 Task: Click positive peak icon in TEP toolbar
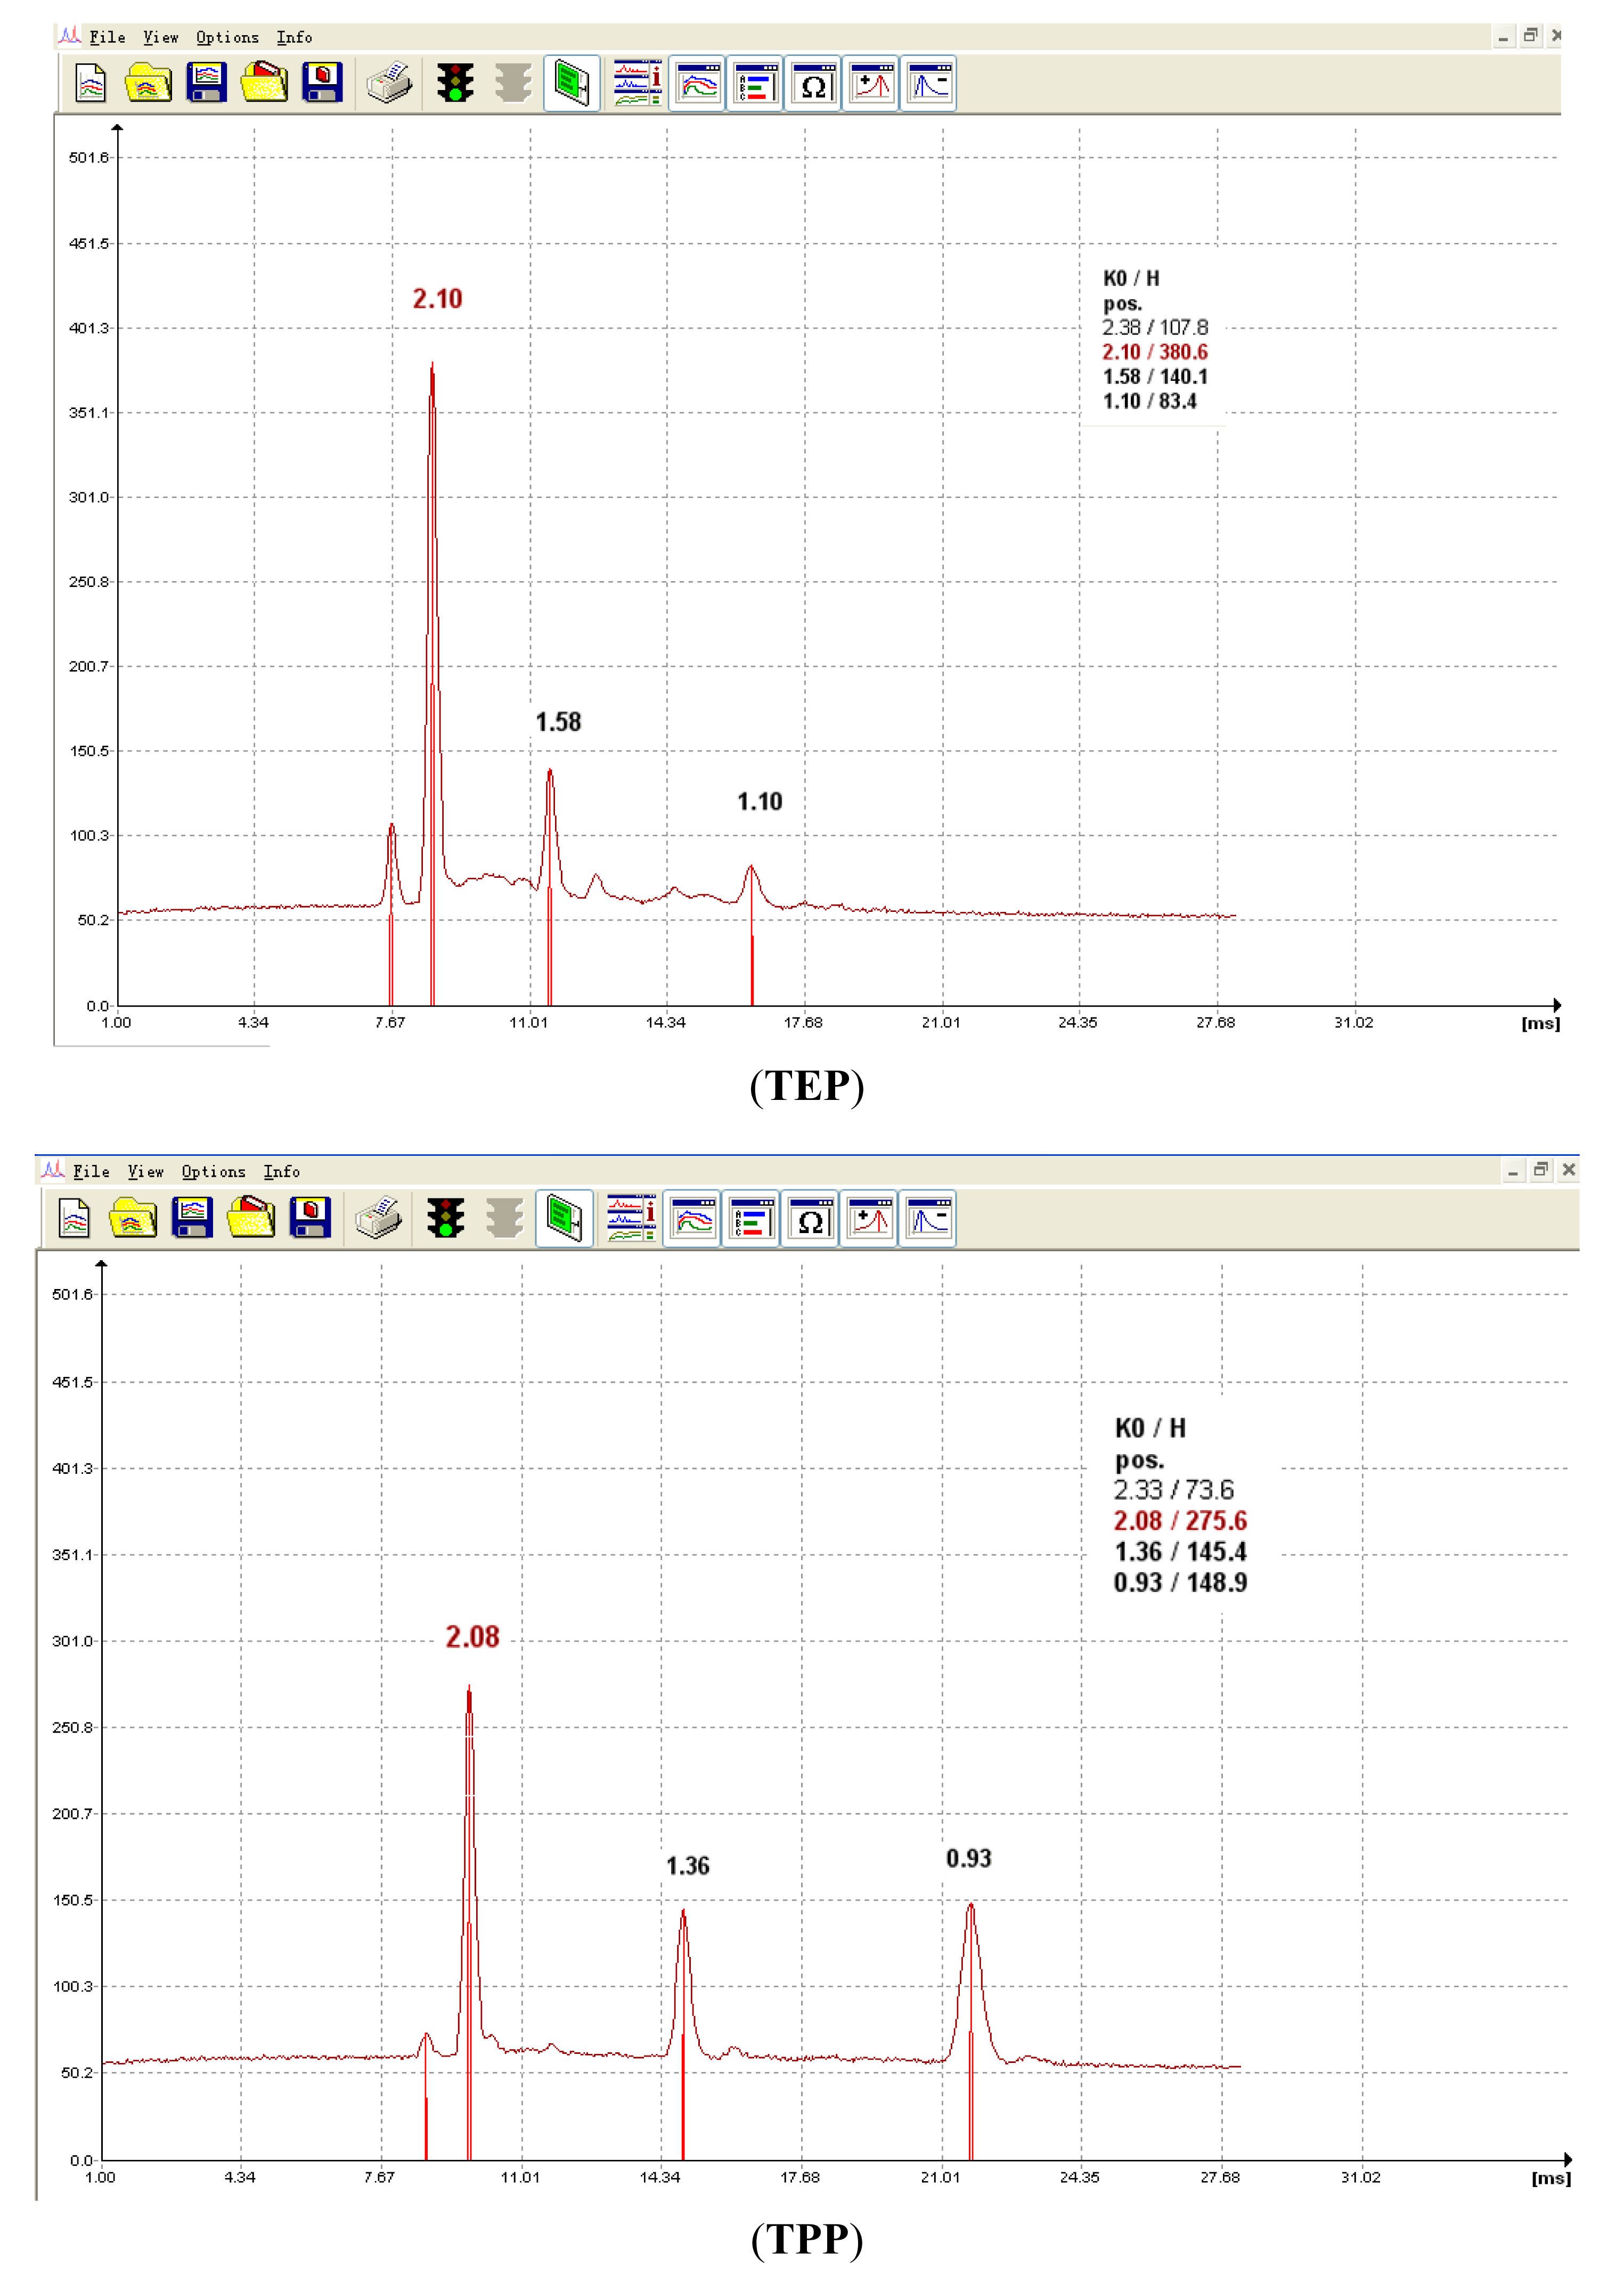coord(871,84)
